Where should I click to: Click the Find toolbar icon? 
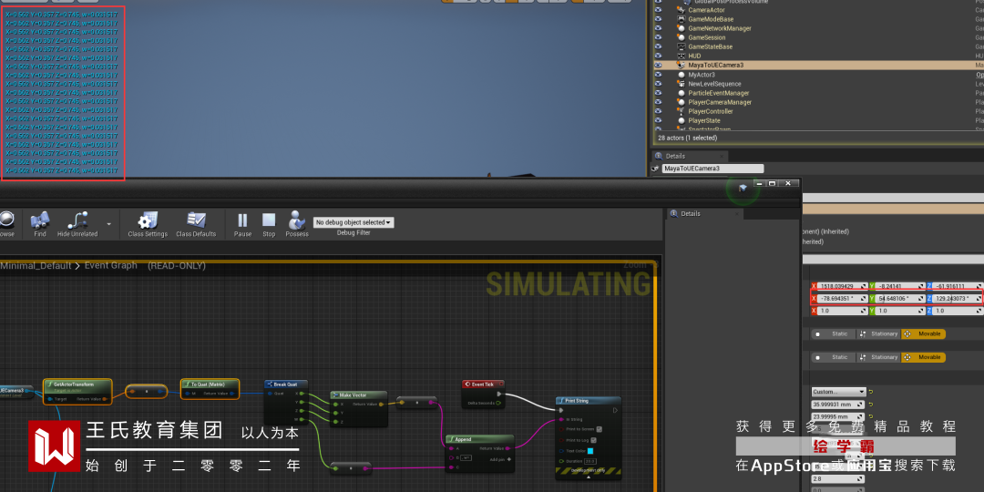click(x=40, y=224)
